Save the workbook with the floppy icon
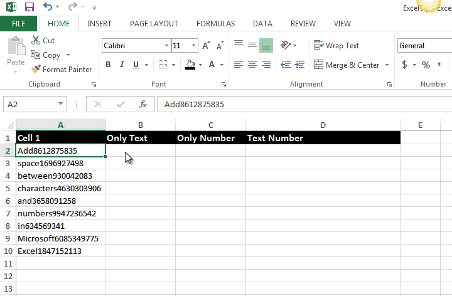 point(30,8)
